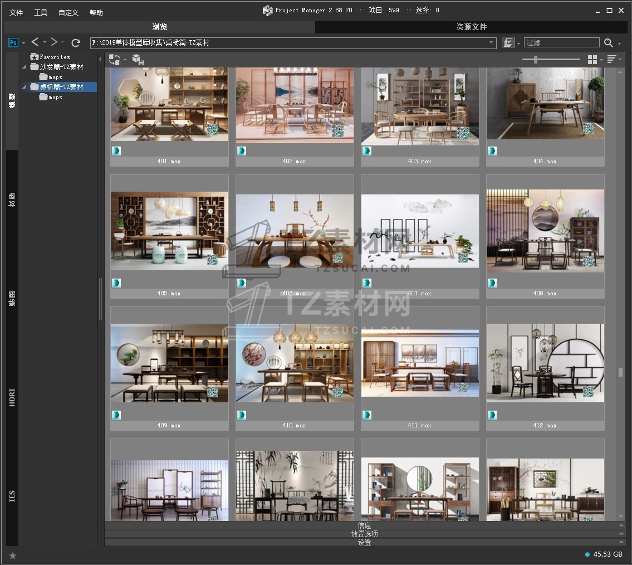Expand the 放置选项 panel

click(365, 534)
